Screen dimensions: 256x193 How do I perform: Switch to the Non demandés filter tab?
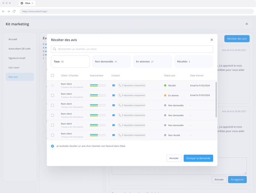point(112,62)
